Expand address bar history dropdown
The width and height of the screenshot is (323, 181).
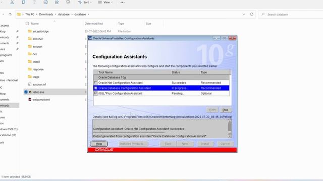pos(243,14)
